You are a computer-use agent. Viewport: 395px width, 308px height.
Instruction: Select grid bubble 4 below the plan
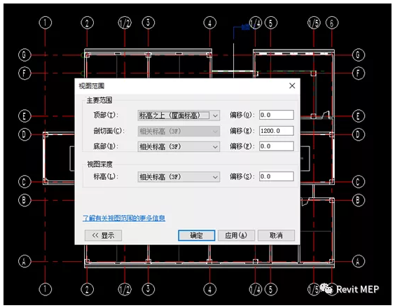tap(210, 289)
